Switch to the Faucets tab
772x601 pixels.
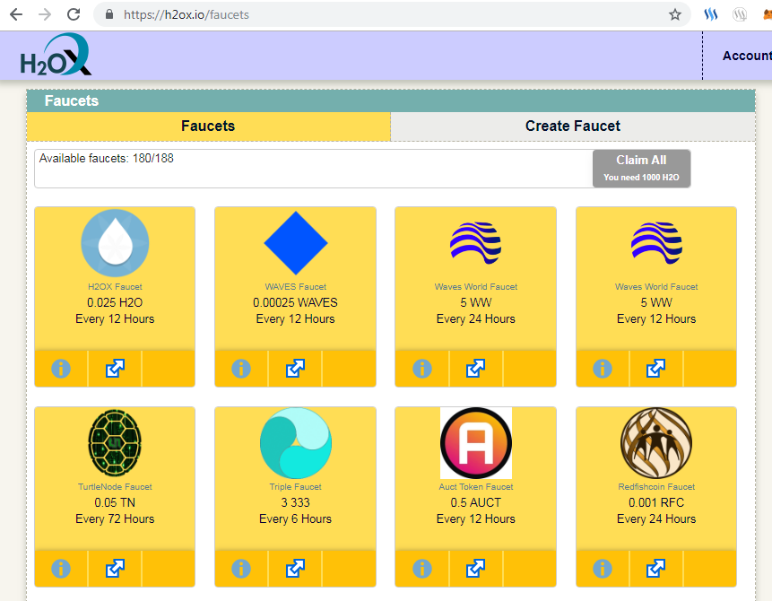tap(208, 126)
